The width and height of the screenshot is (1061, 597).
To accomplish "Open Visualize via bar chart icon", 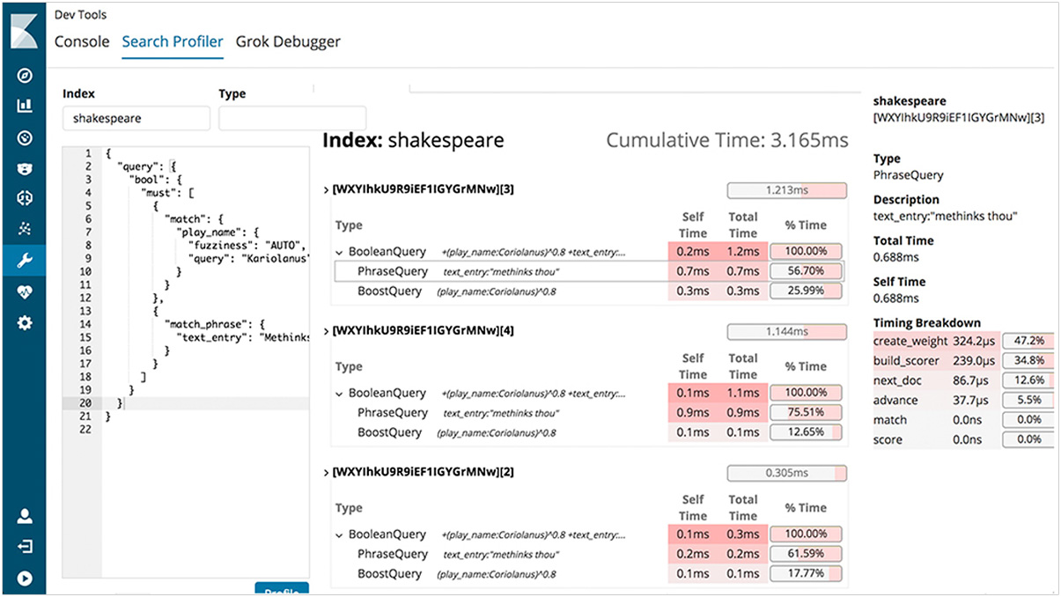I will (25, 106).
